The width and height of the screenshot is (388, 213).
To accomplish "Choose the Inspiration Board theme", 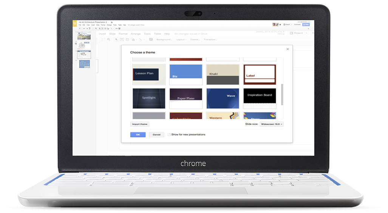I will click(x=260, y=98).
